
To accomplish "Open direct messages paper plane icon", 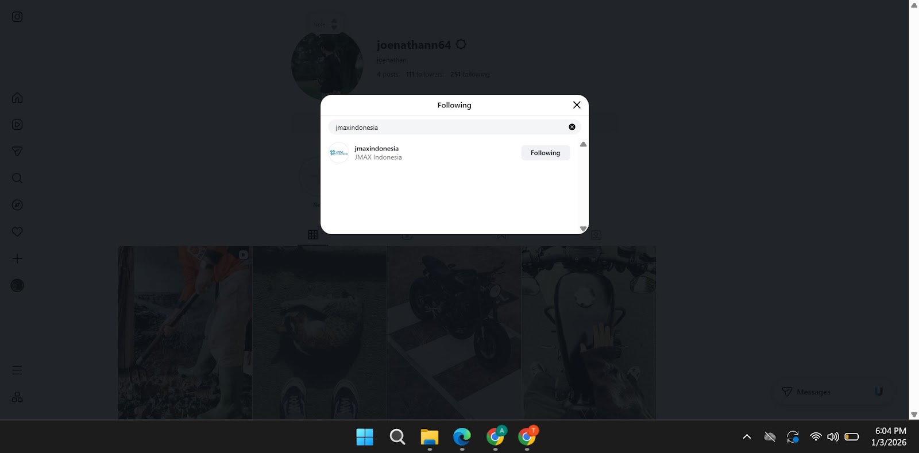I will pos(17,151).
